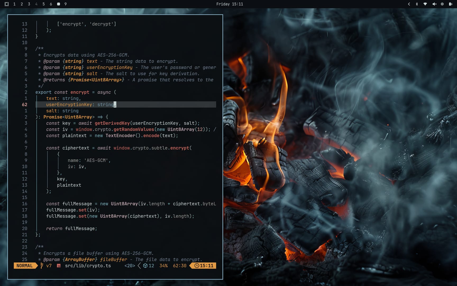Click the git branch icon in statusline
457x286 pixels.
(42, 266)
